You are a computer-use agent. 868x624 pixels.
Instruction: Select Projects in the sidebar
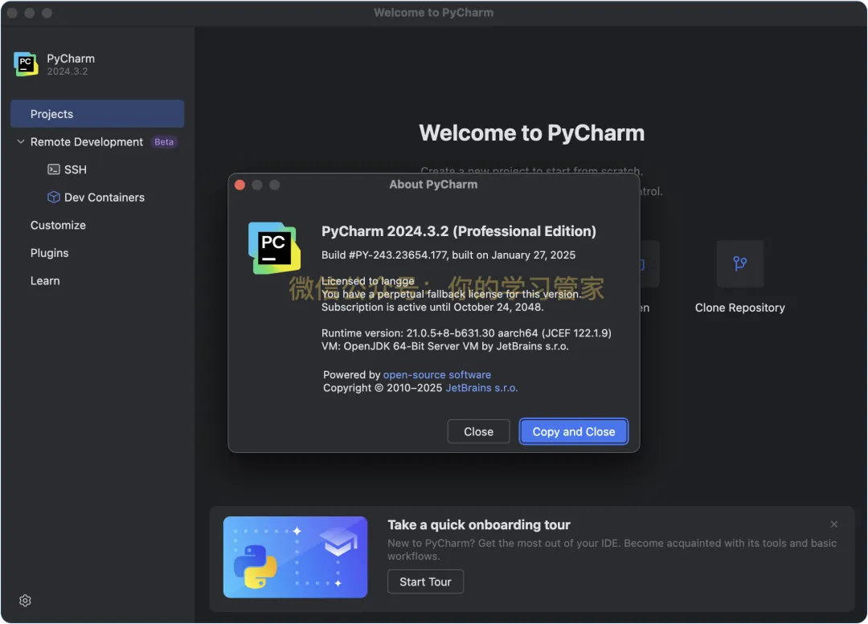(x=97, y=114)
